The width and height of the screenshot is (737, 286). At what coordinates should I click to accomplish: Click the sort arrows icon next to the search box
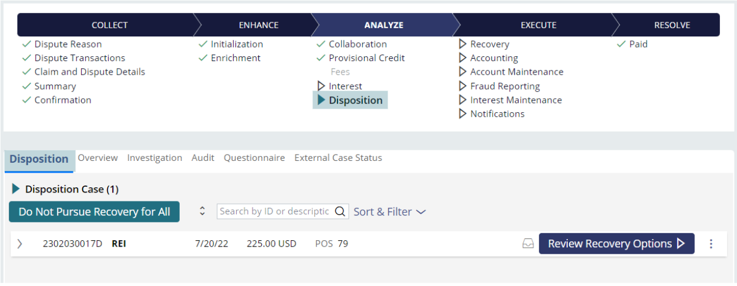click(203, 211)
